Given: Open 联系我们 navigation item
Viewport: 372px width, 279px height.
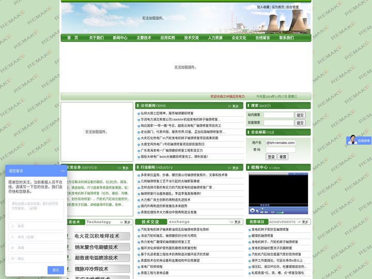Looking at the screenshot, I should coord(286,38).
